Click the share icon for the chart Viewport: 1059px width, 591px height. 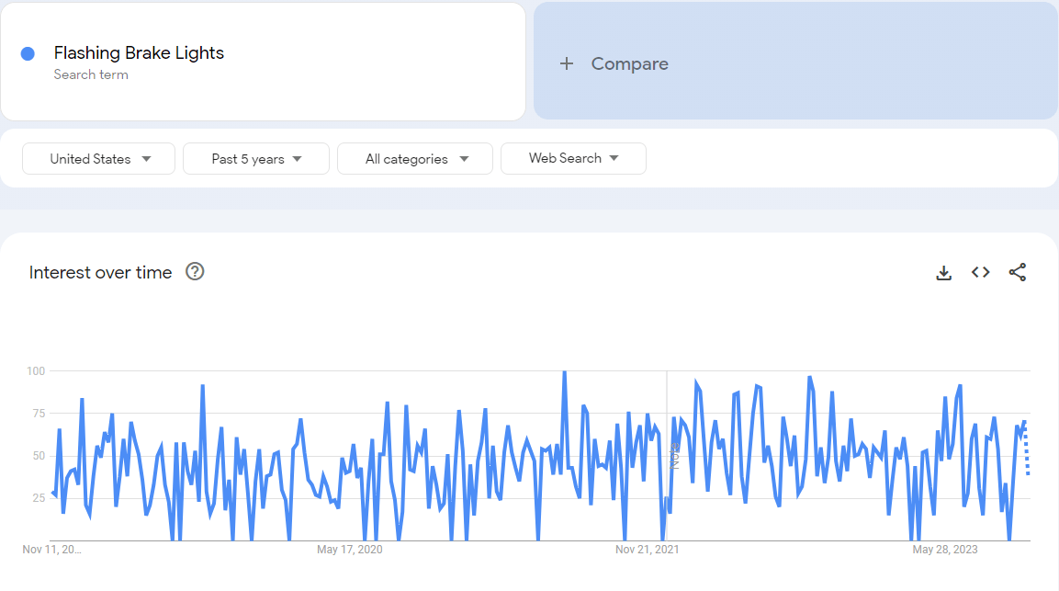click(1017, 272)
